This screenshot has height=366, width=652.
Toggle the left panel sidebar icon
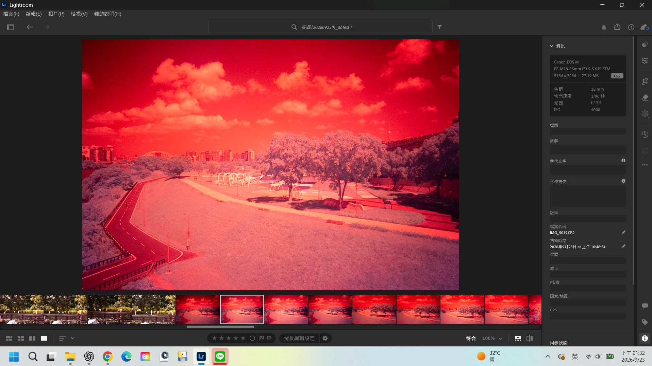coord(10,27)
